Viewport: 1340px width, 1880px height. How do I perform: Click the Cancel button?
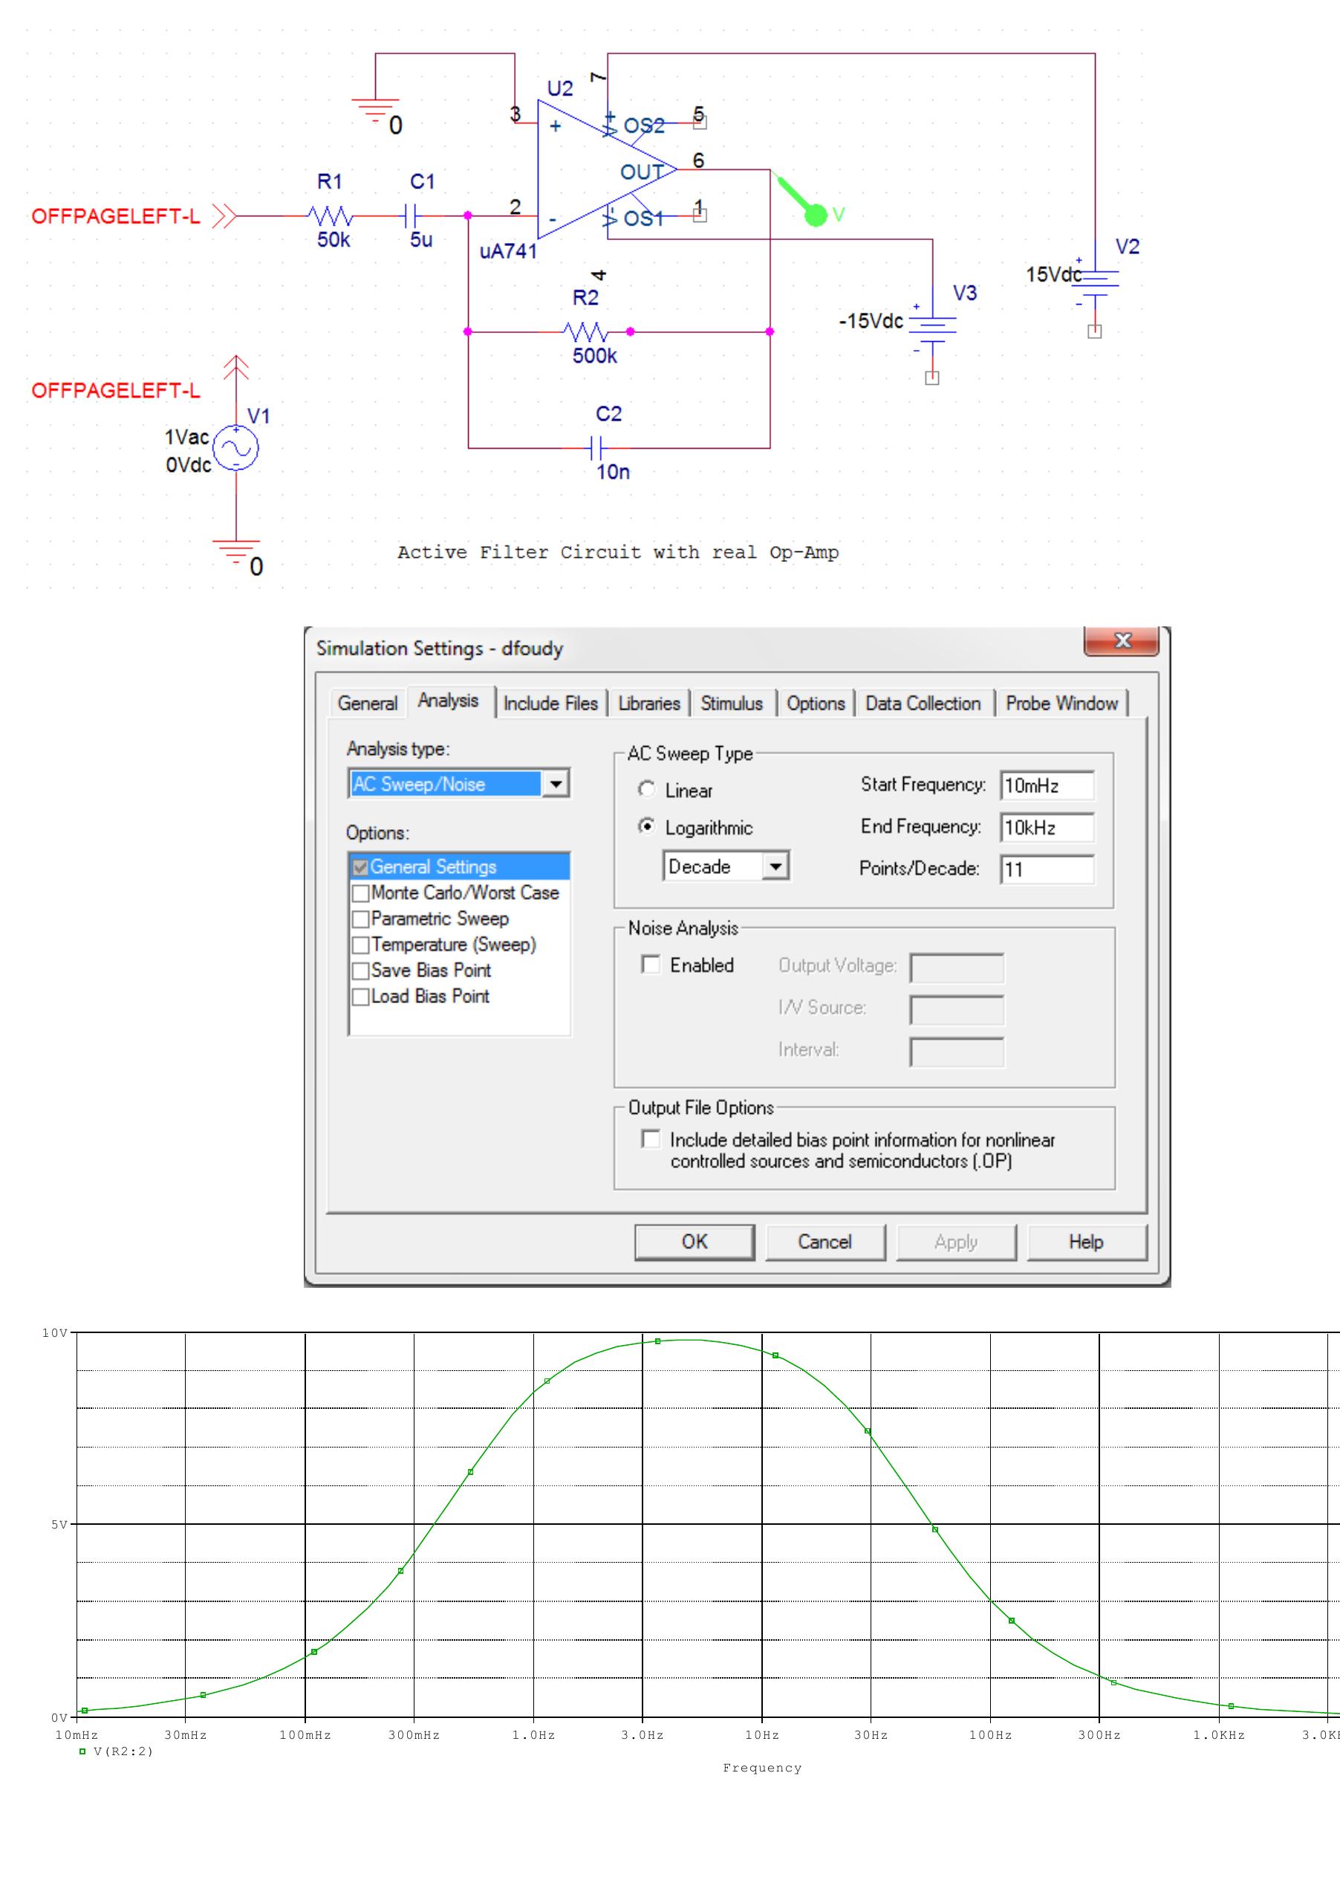[x=825, y=1241]
